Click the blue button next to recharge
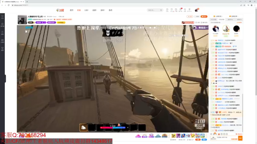257x144 pixels. [204, 140]
